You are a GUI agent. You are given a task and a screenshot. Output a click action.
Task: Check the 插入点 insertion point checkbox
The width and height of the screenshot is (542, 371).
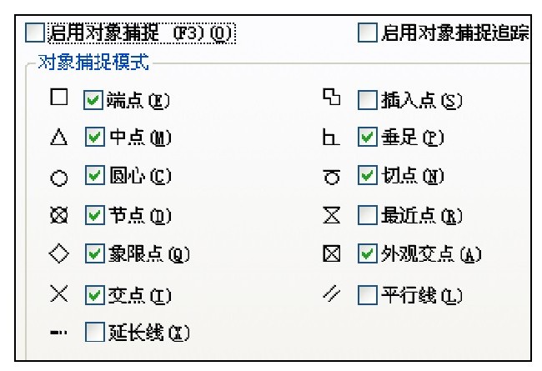(x=367, y=99)
